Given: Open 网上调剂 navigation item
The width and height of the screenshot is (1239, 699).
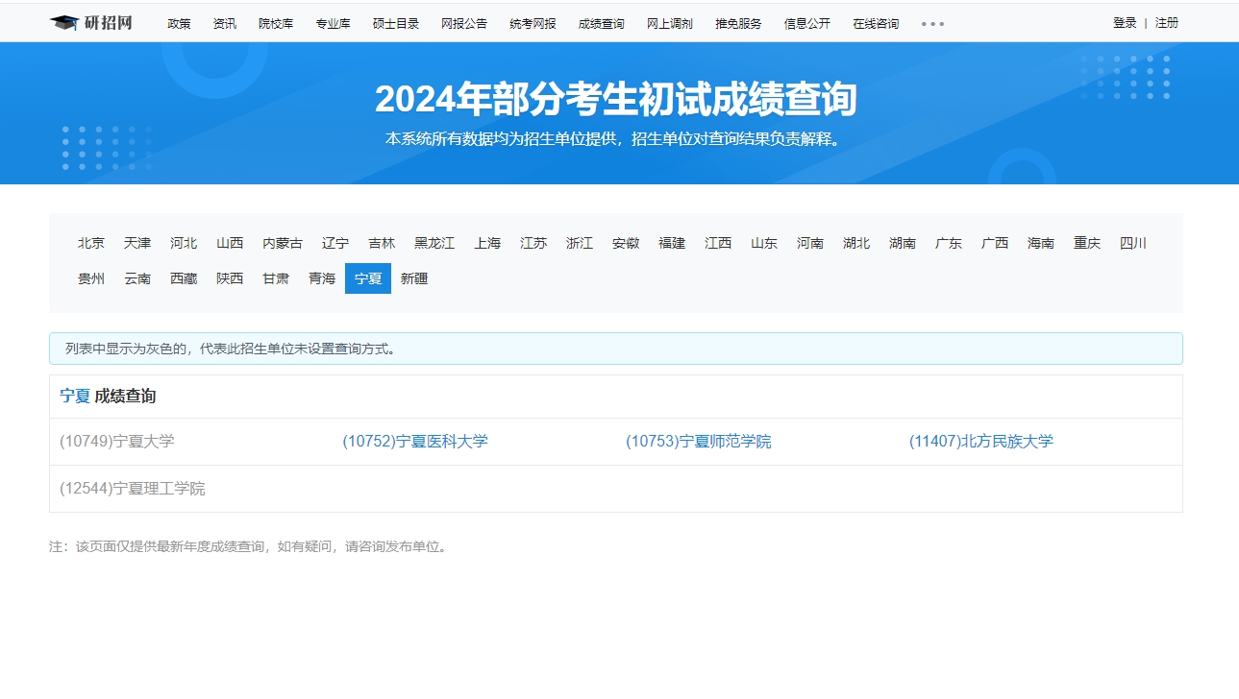Looking at the screenshot, I should (x=669, y=24).
